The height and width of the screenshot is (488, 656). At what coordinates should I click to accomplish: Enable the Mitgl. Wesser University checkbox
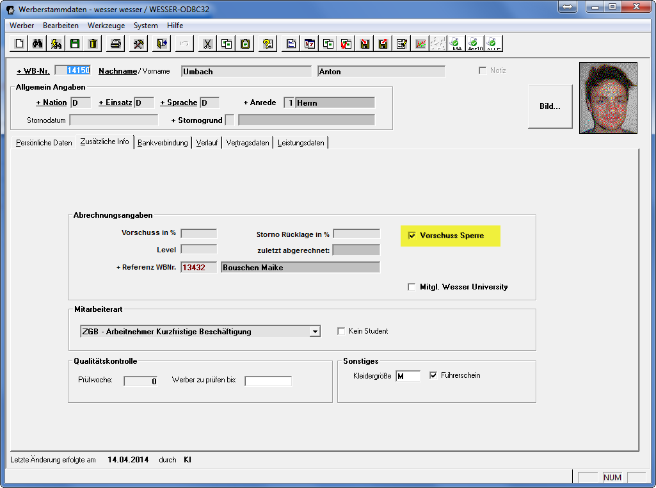click(412, 287)
